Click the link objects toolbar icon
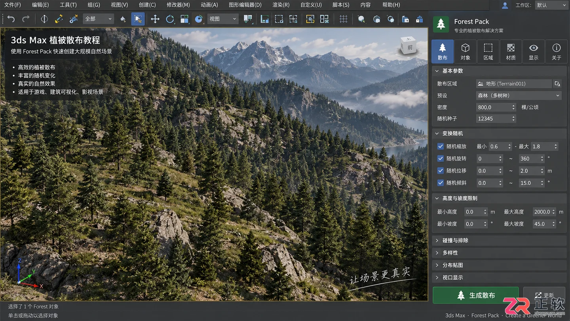 click(59, 19)
